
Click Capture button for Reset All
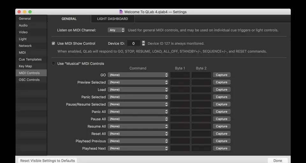[222, 134]
